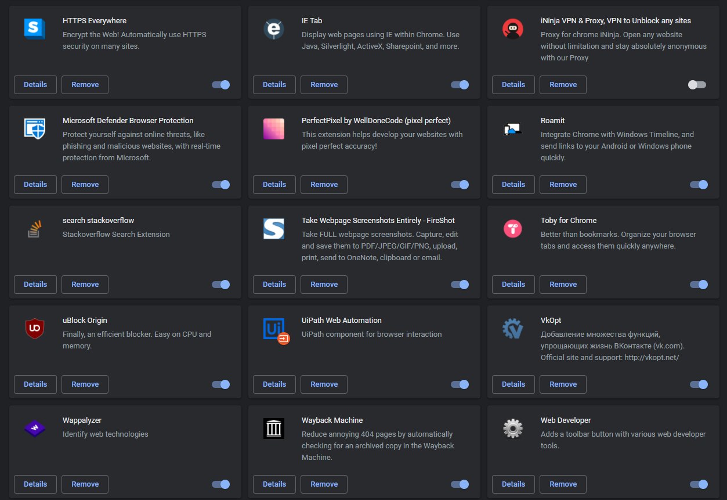Switch off the Web Developer toggle
The width and height of the screenshot is (727, 500).
pos(699,484)
